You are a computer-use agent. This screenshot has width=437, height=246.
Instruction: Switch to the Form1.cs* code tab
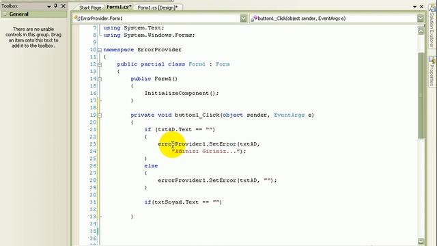point(119,7)
